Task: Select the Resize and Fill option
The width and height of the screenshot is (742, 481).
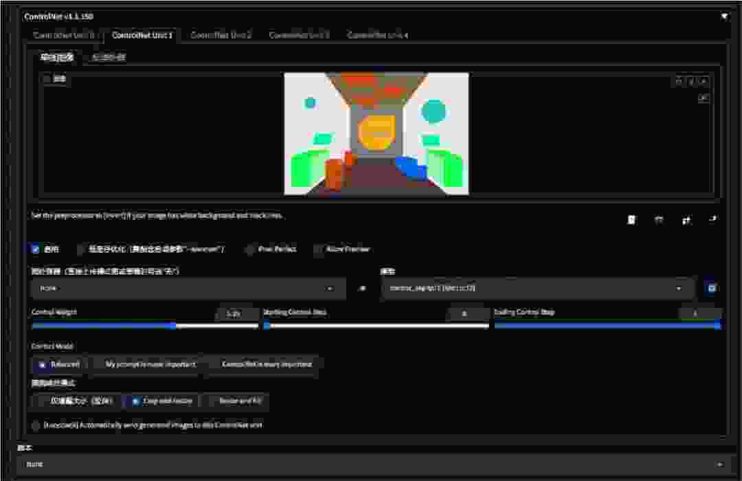Action: point(235,401)
